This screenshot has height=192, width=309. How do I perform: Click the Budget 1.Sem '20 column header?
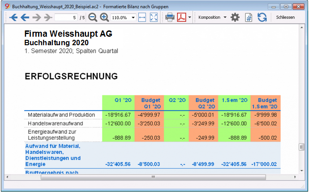(265, 103)
